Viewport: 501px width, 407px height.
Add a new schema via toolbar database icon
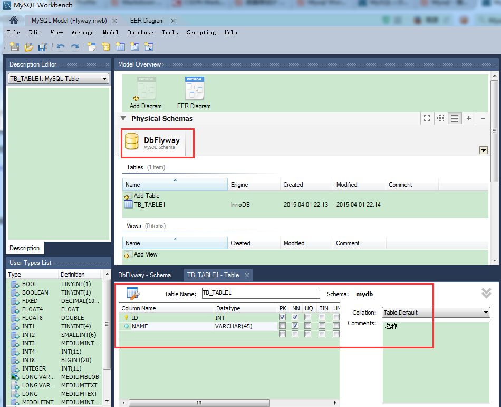point(106,47)
